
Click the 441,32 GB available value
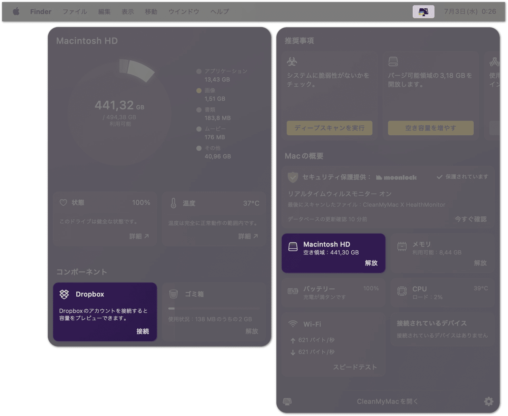[x=119, y=105]
